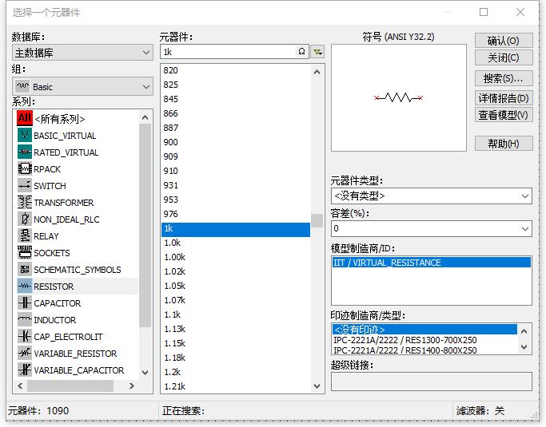Select highlighted component 1k
546x427 pixels.
click(x=236, y=228)
